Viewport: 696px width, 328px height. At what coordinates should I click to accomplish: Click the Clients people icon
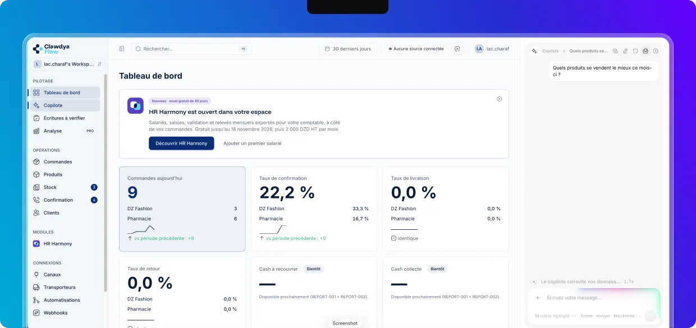36,213
